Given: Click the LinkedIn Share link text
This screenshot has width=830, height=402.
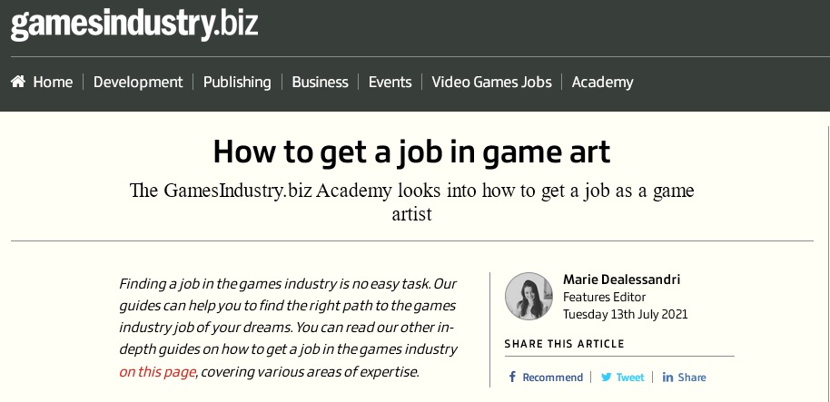Looking at the screenshot, I should click(x=691, y=377).
